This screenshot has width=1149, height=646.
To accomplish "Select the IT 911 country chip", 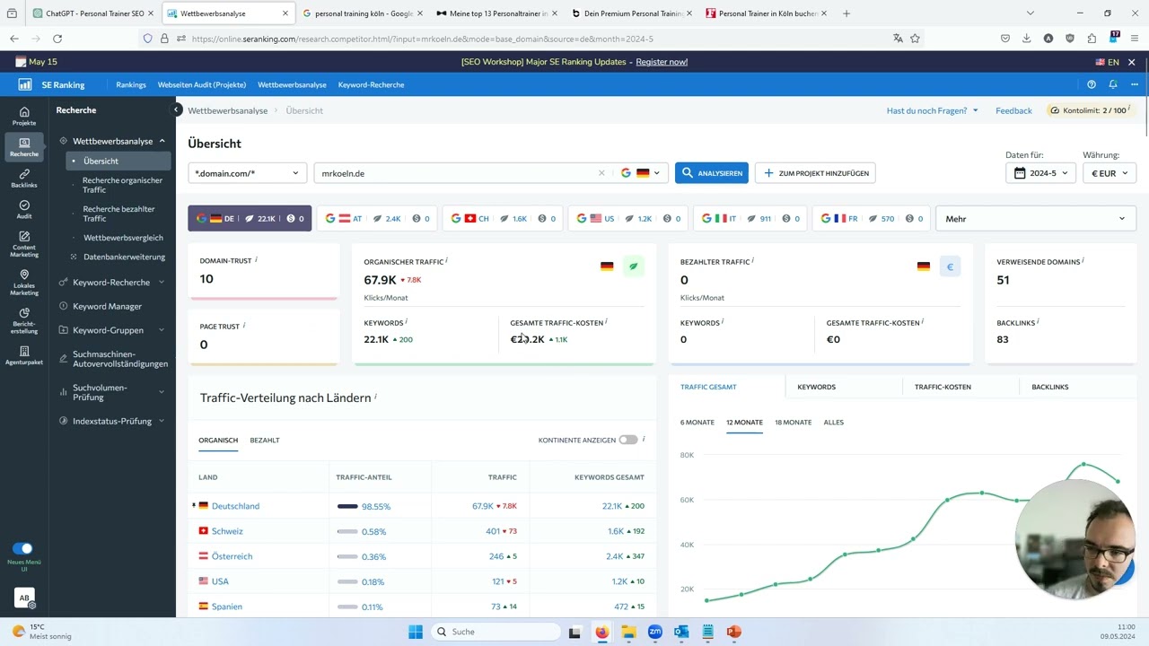I will [750, 219].
